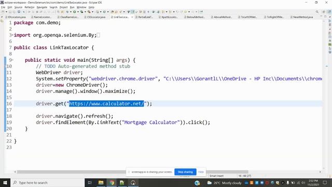The width and height of the screenshot is (332, 187).
Task: Click the horizontal scrollbar left arrow
Action: (x=15, y=172)
